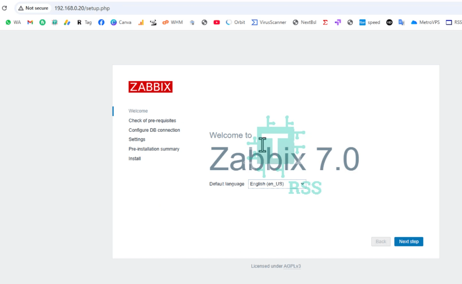Viewport: 462px width, 284px height.
Task: Open the purple icon bookmark after sigma
Action: pyautogui.click(x=338, y=22)
